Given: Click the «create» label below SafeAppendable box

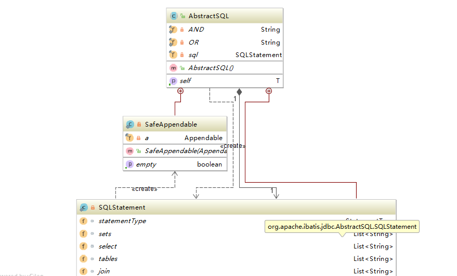Looking at the screenshot, I should (144, 189).
